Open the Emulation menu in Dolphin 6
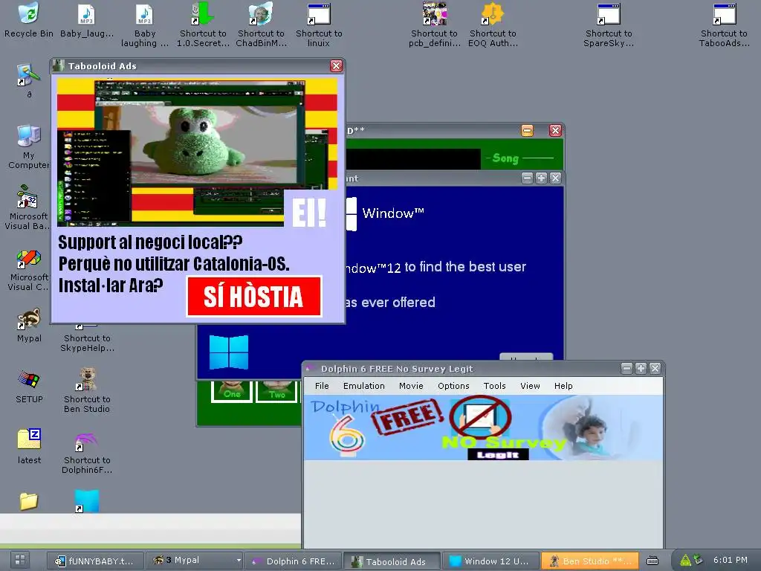 coord(364,386)
